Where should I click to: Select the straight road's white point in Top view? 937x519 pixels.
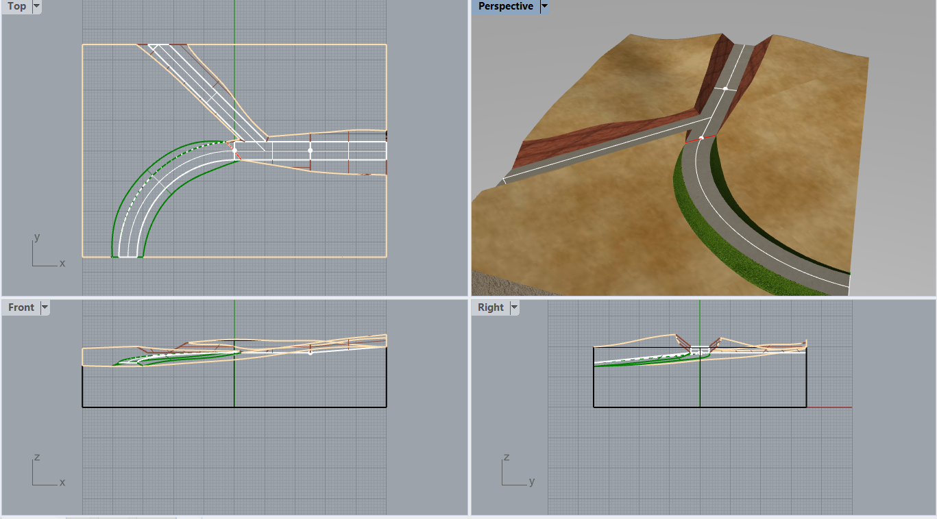click(311, 149)
